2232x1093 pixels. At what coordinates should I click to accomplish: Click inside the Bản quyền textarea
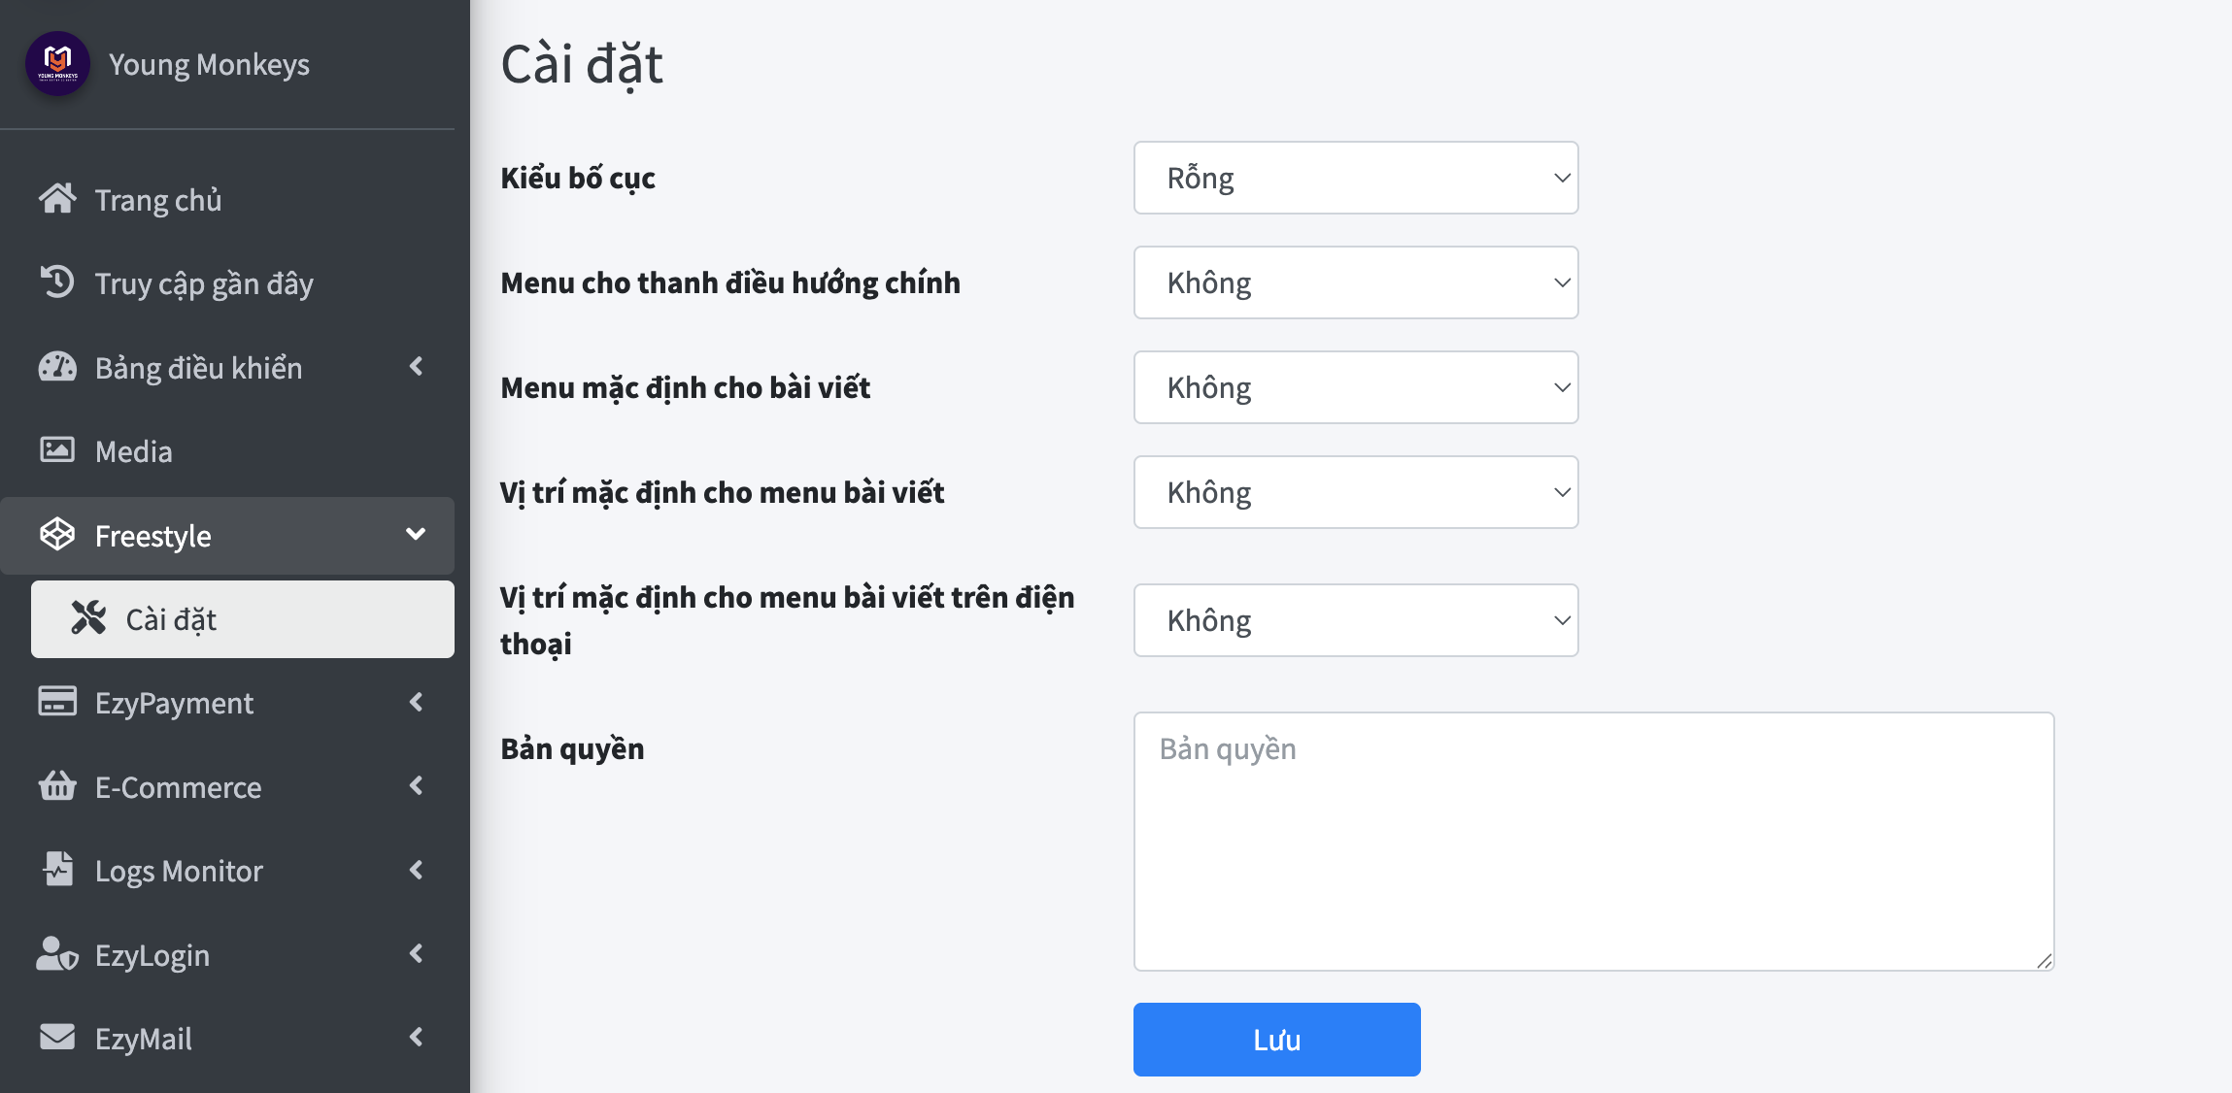pyautogui.click(x=1594, y=842)
